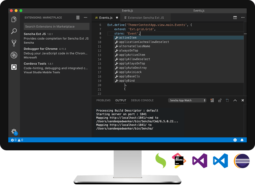
Task: Select applyAlaysOnTop suggestion
Action: (x=178, y=63)
